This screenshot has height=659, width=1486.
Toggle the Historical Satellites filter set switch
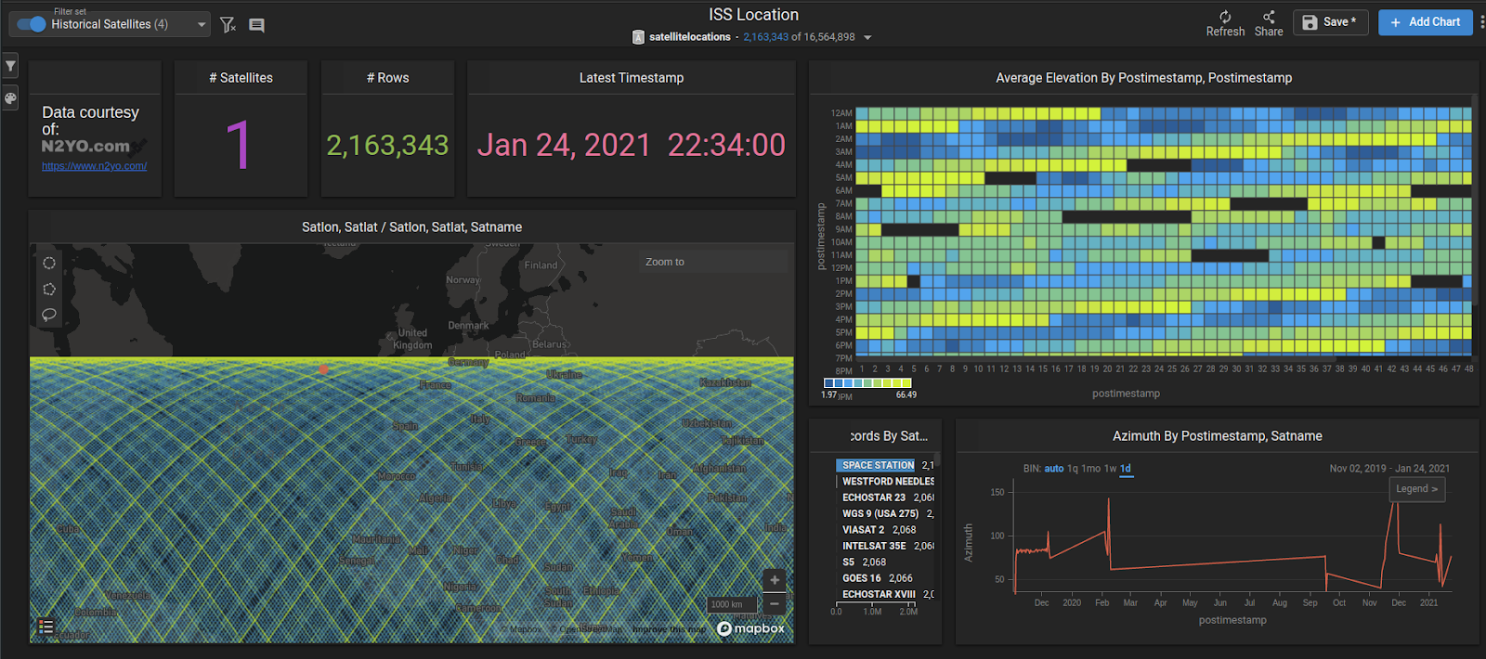(x=32, y=24)
